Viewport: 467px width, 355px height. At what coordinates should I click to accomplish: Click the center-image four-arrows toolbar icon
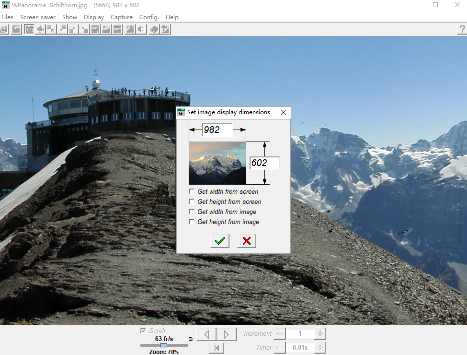40,29
